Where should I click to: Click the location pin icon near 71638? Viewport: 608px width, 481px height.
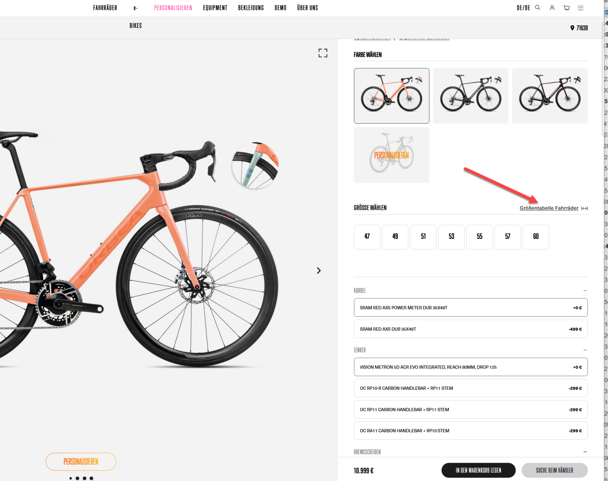[572, 28]
